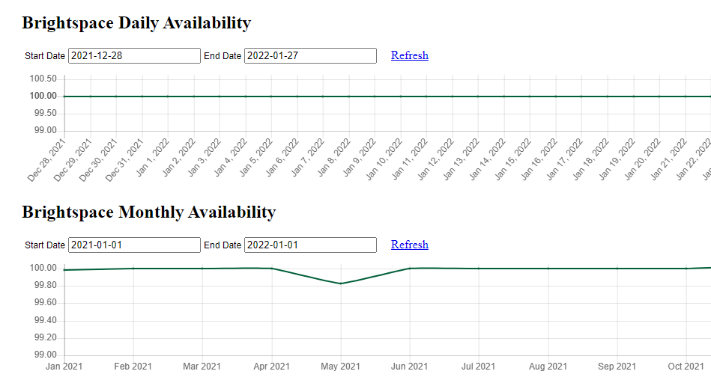Click the 99.20 y-axis value in monthly chart
Screen dimensions: 711x380
point(46,337)
